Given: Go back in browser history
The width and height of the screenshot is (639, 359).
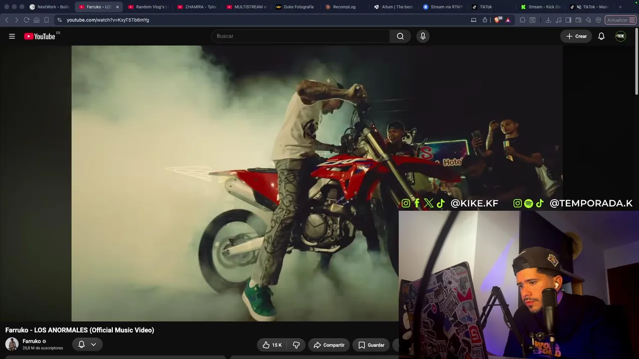Looking at the screenshot, I should pyautogui.click(x=6, y=20).
